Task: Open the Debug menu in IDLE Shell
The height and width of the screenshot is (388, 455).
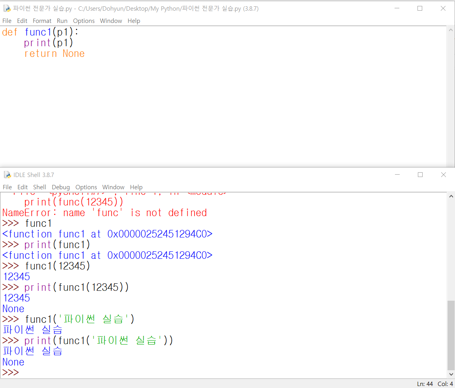Action: (61, 187)
